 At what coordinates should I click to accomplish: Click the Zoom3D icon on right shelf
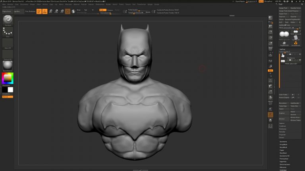point(270,92)
